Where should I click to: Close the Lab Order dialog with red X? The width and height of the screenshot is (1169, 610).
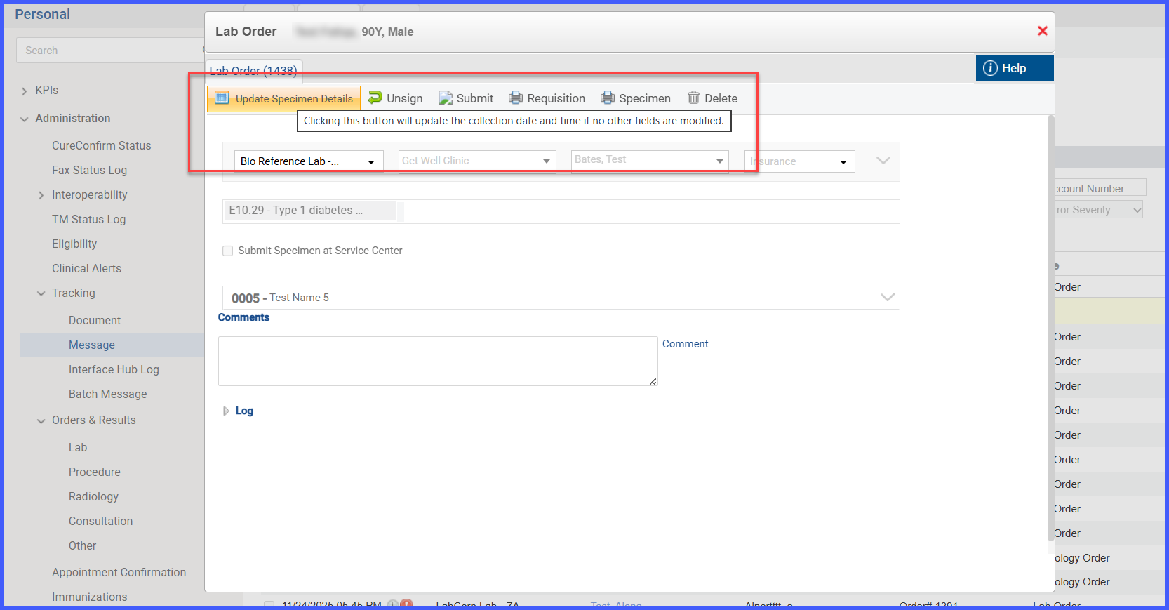tap(1042, 31)
